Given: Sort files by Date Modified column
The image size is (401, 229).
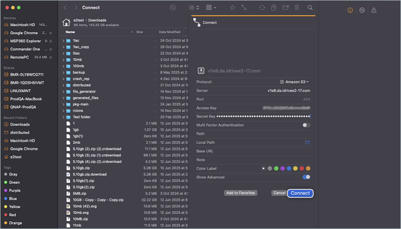Looking at the screenshot, I should (x=170, y=32).
